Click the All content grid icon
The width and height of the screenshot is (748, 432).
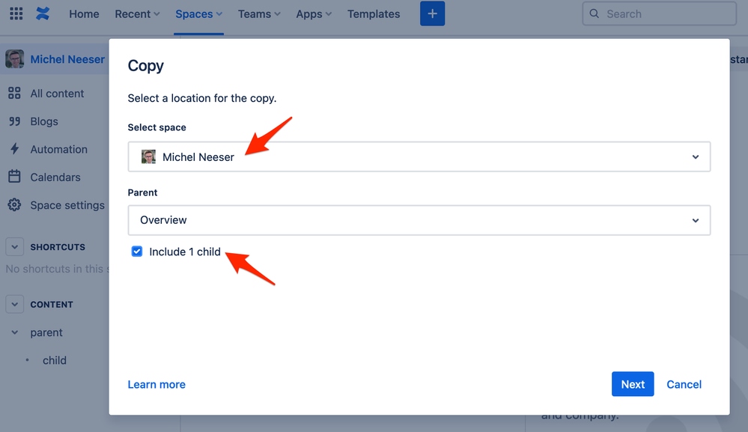point(14,93)
